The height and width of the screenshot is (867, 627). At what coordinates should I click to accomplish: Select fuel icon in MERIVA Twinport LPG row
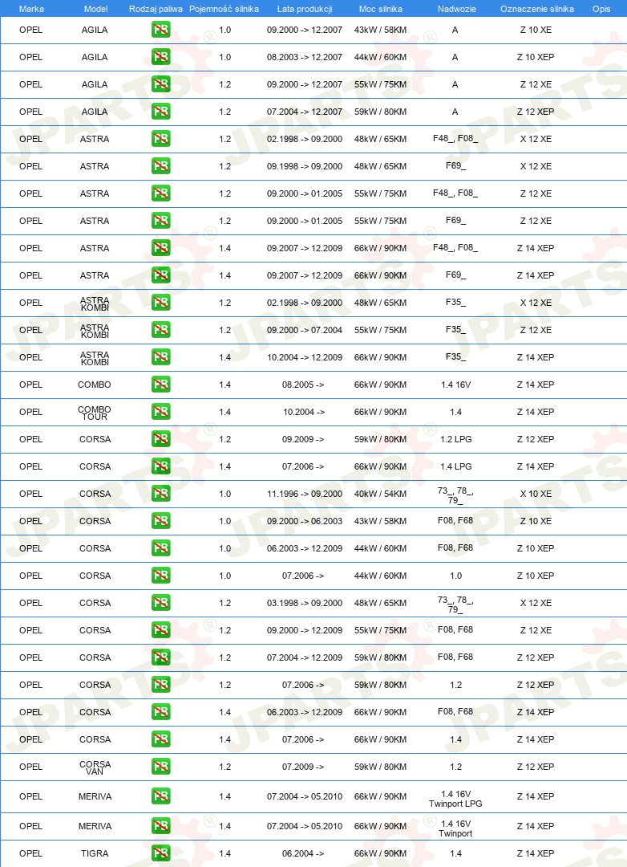pos(160,796)
